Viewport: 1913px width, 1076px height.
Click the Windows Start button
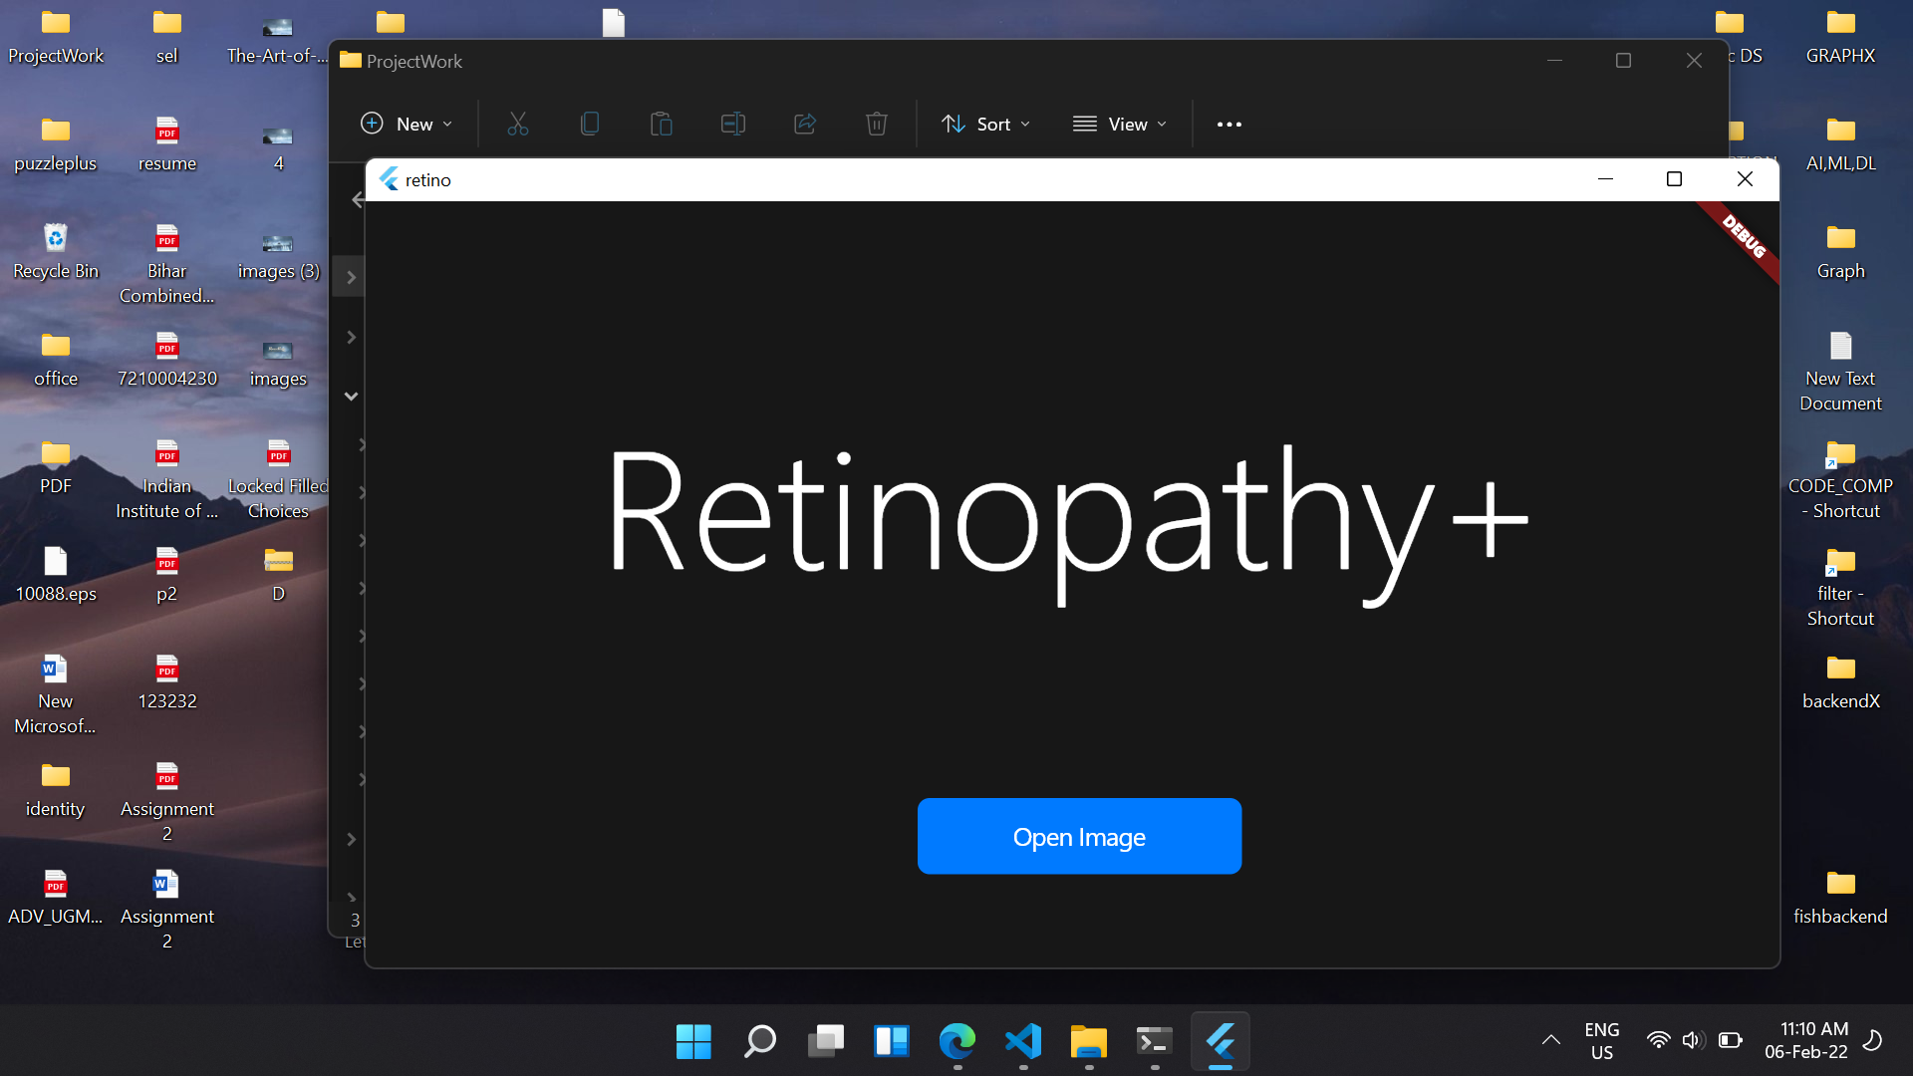693,1042
